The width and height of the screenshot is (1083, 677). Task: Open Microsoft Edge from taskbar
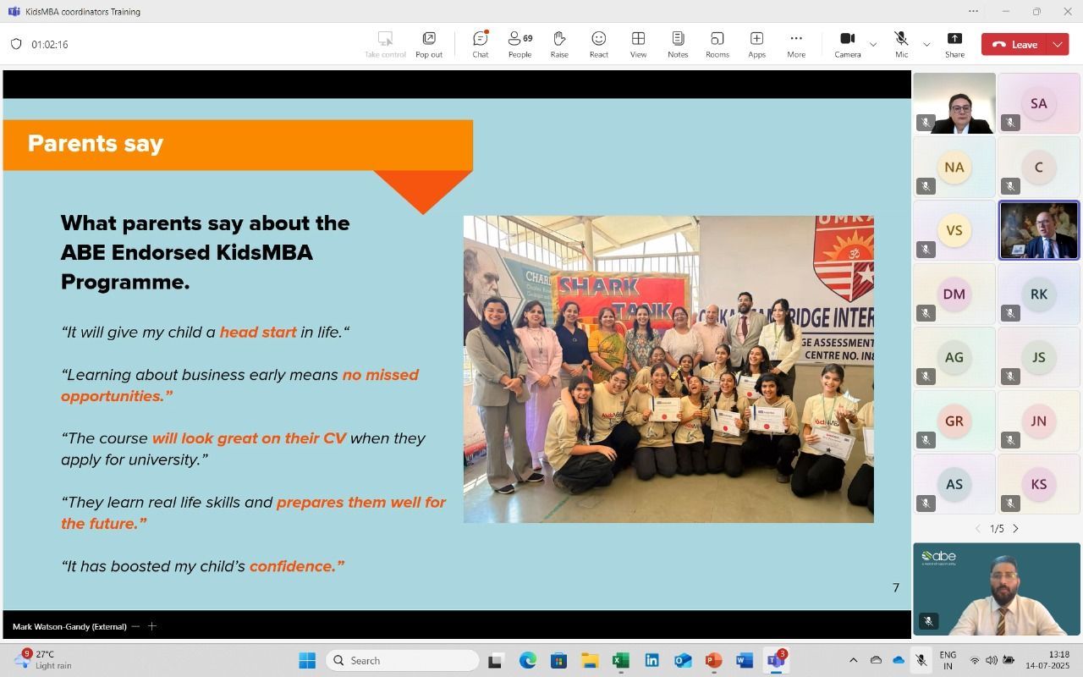(527, 660)
